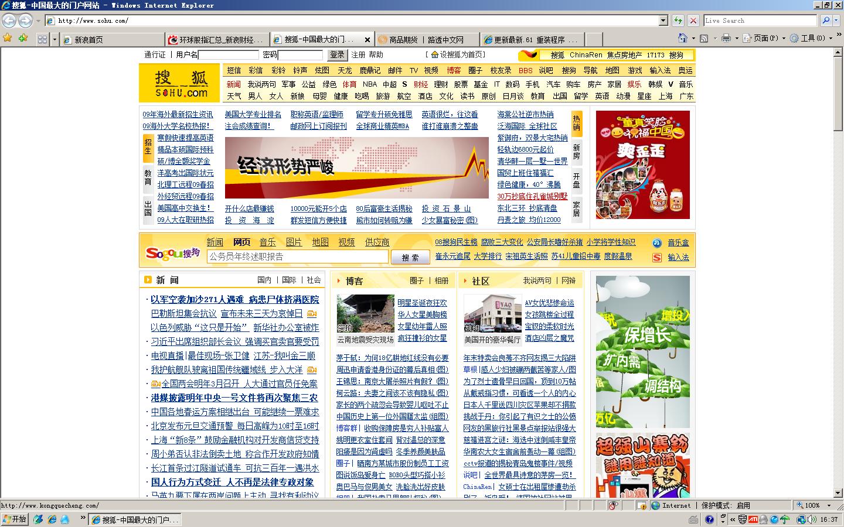Click the blue help question-mark icon on taskbar
Image resolution: width=844 pixels, height=527 pixels.
(x=709, y=519)
